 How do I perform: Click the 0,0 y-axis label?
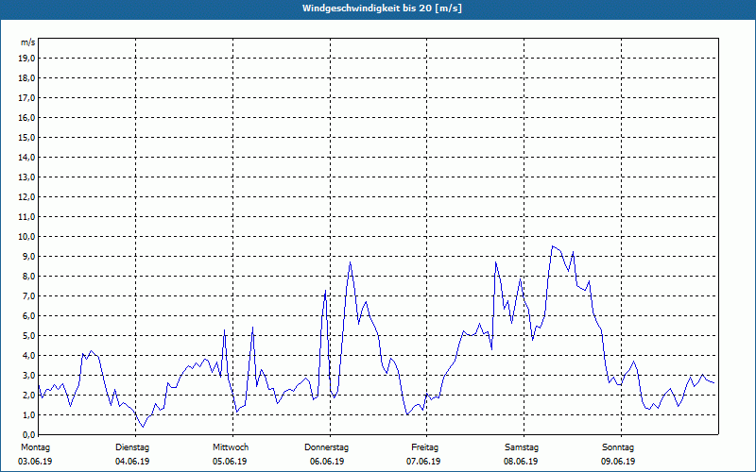(28, 434)
